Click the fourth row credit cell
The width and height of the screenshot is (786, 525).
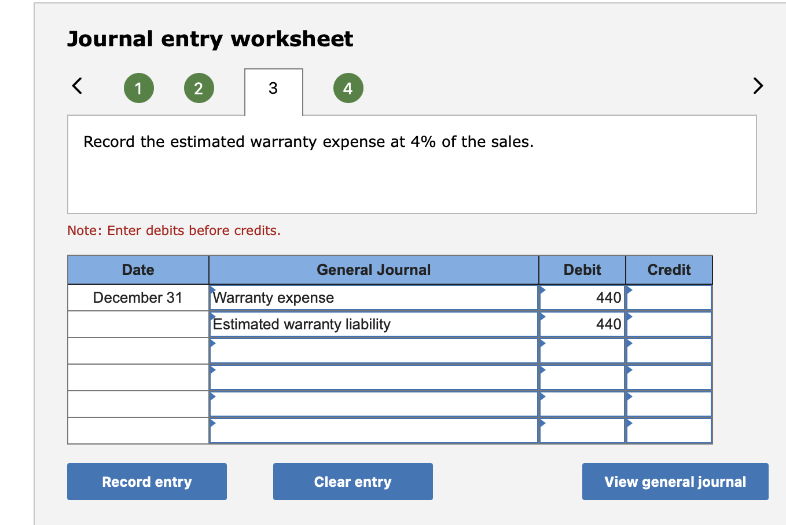669,377
